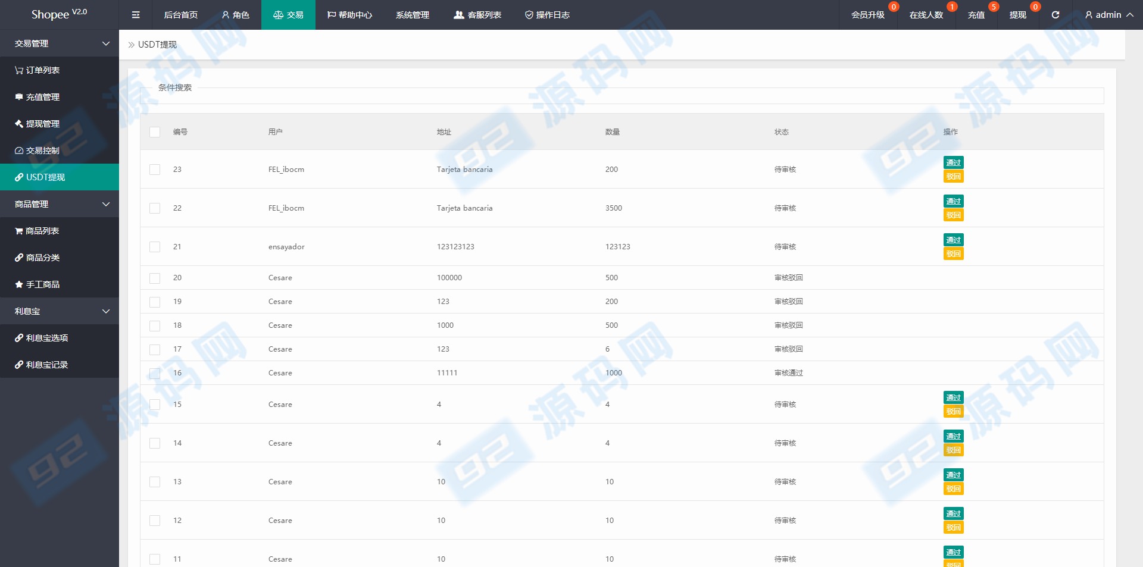Reject withdrawal 14 with 驳回 button
The image size is (1143, 567).
tap(954, 450)
